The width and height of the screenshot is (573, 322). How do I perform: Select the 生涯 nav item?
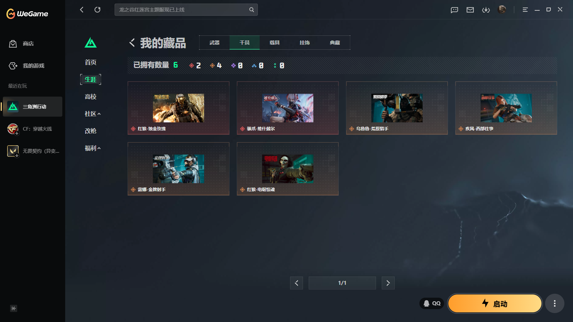pos(91,79)
